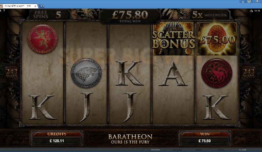Click the dragon egg £75.00 symbol
Screen dimensions: 262x152
(x=217, y=39)
